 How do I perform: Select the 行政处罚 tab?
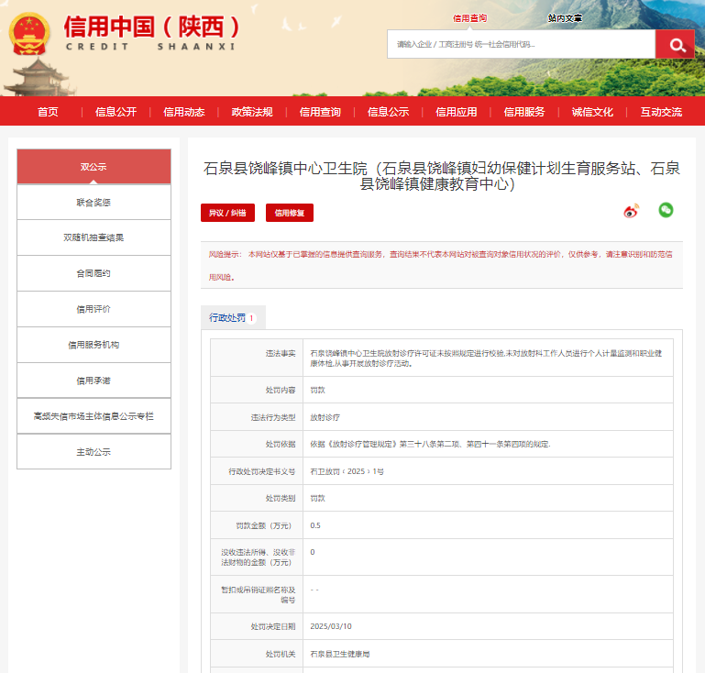pos(233,318)
